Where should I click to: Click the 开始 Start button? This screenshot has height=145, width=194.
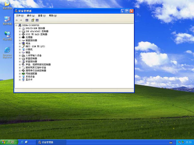pos(9,142)
